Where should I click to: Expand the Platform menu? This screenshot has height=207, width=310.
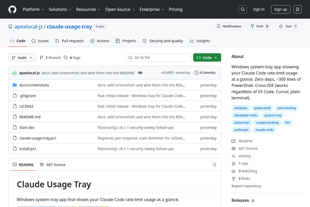tap(33, 9)
